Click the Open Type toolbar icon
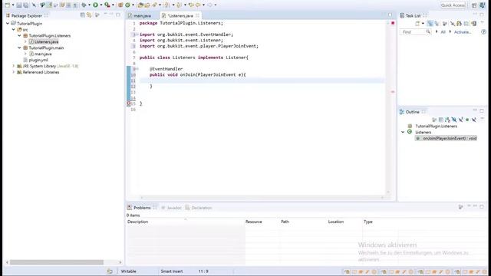491x276 pixels. [x=140, y=5]
